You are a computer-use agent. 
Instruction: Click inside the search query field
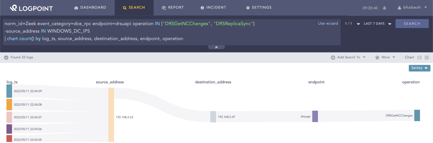point(159,31)
